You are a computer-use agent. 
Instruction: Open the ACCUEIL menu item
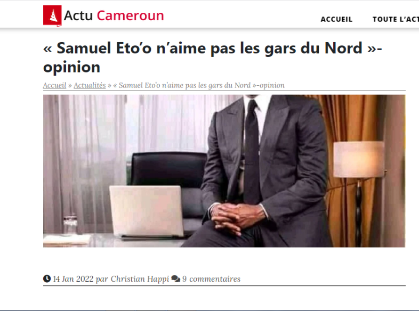point(336,19)
